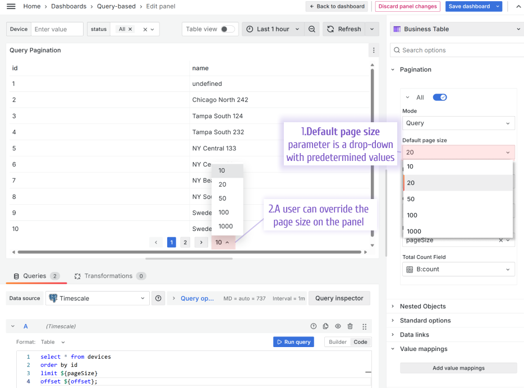This screenshot has width=524, height=388.
Task: Click the Run query button
Action: (293, 341)
